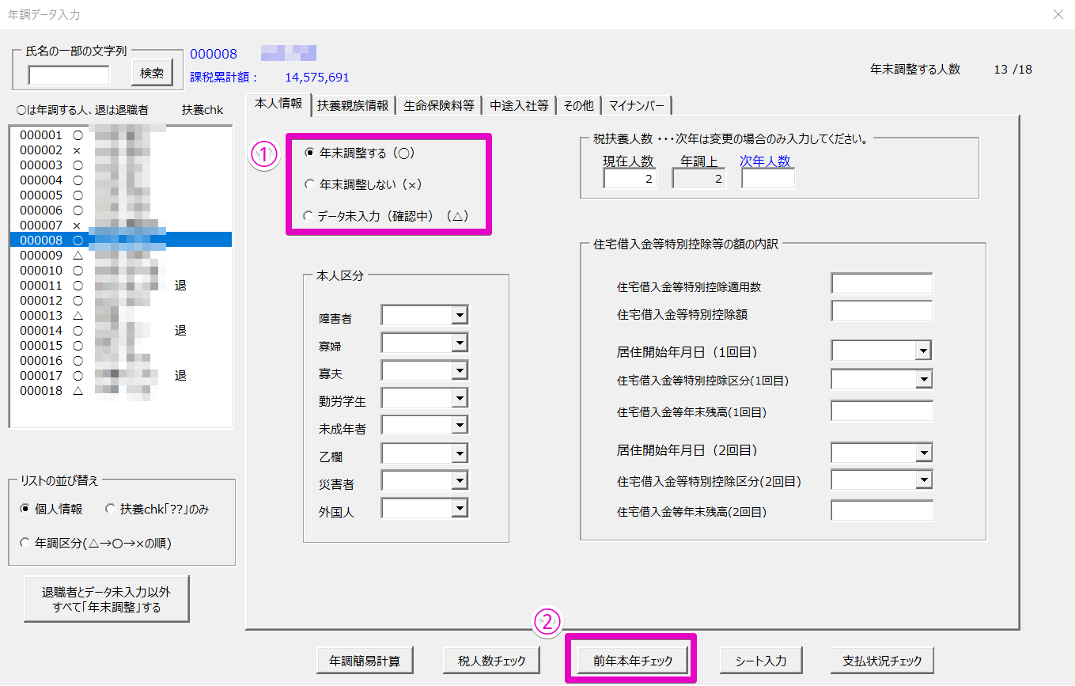Image resolution: width=1075 pixels, height=686 pixels.
Task: Click 住宅借入金等年末残高(2回目) field
Action: tap(882, 511)
